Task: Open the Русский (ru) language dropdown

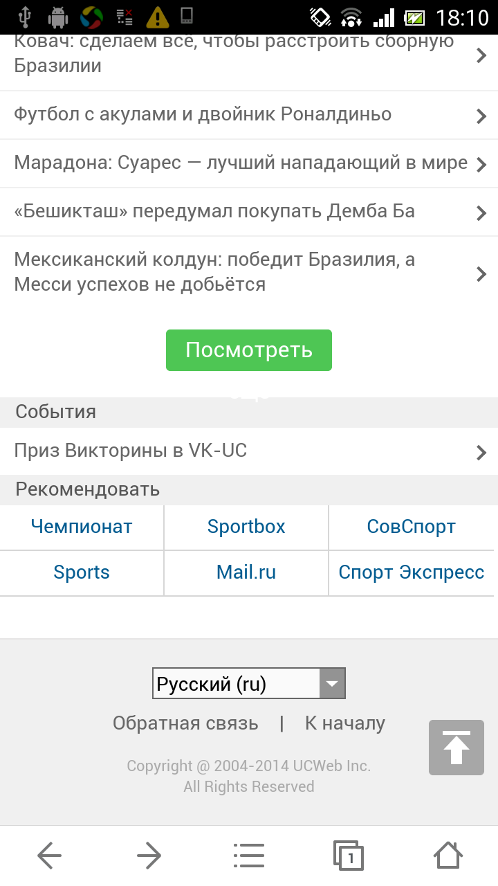Action: [248, 684]
